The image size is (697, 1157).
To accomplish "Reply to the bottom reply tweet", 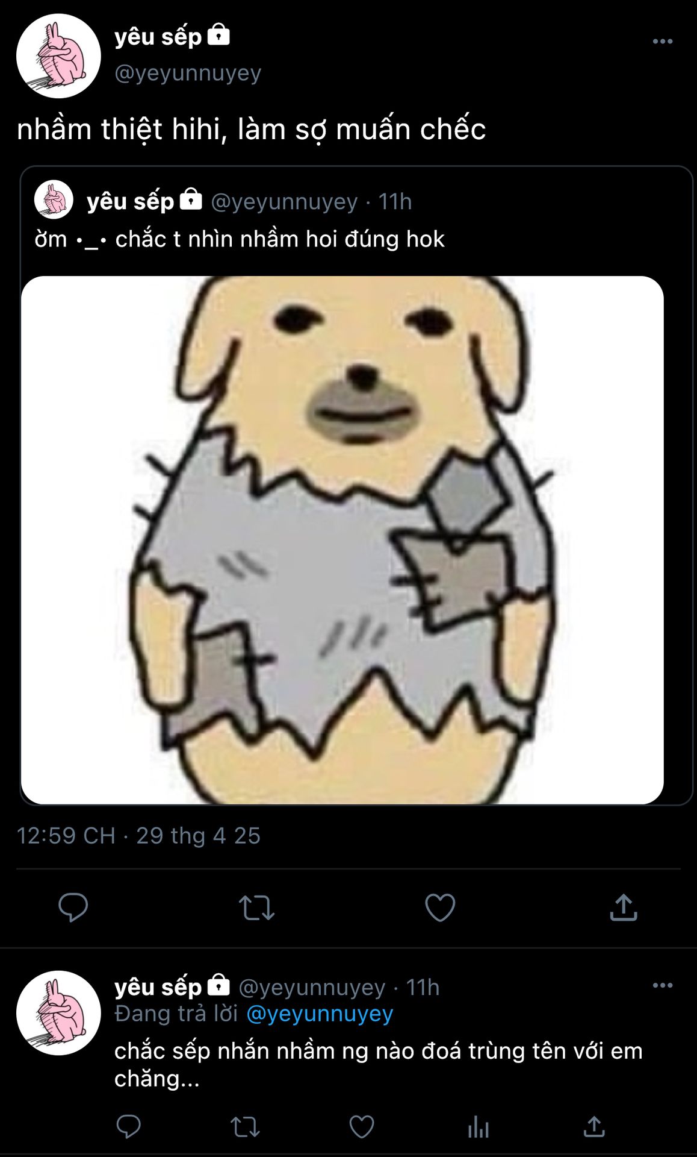I will coord(128,1126).
